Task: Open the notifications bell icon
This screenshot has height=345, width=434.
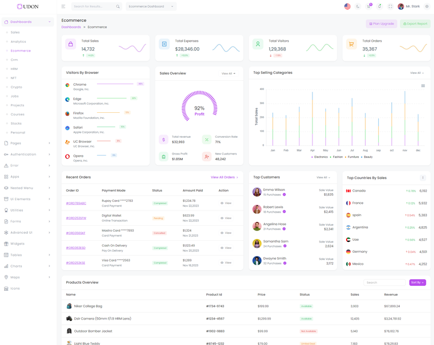Action: [x=379, y=7]
